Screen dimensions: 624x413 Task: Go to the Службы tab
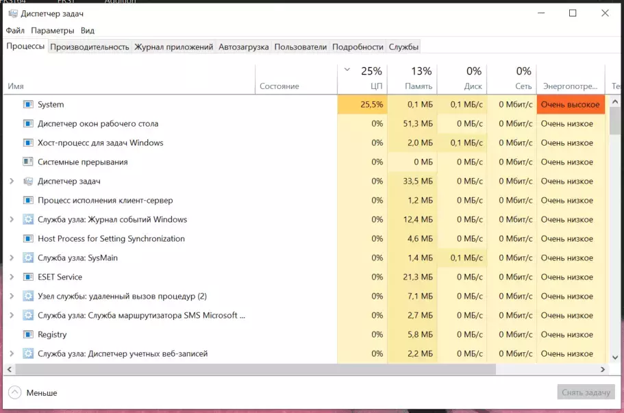pyautogui.click(x=403, y=47)
